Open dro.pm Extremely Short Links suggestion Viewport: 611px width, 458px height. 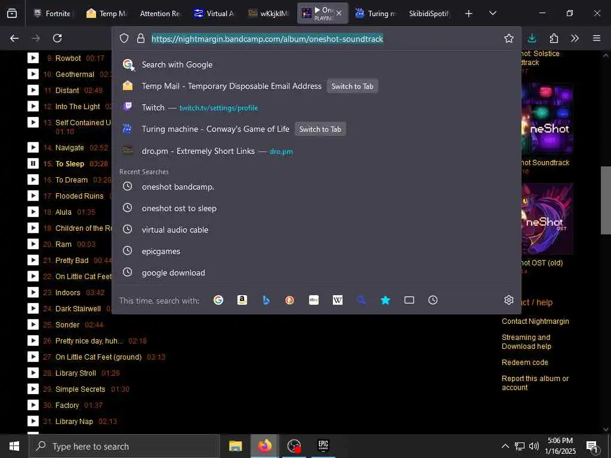(316, 151)
